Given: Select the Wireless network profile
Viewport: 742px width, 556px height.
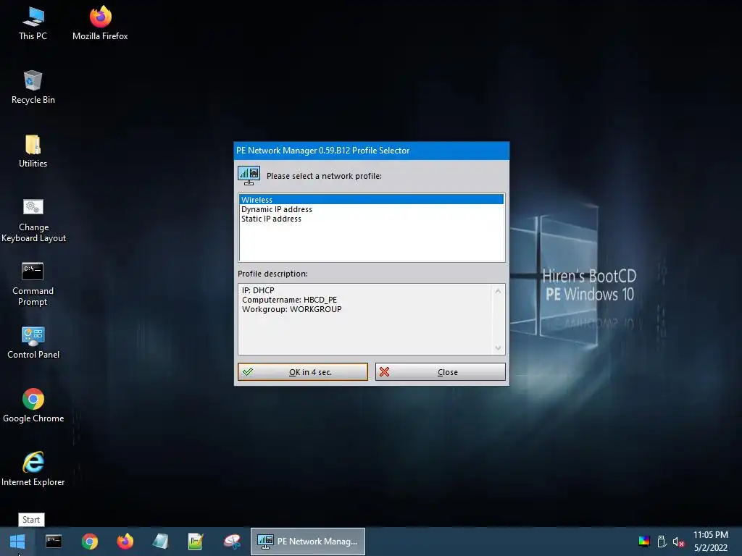Looking at the screenshot, I should coord(371,200).
